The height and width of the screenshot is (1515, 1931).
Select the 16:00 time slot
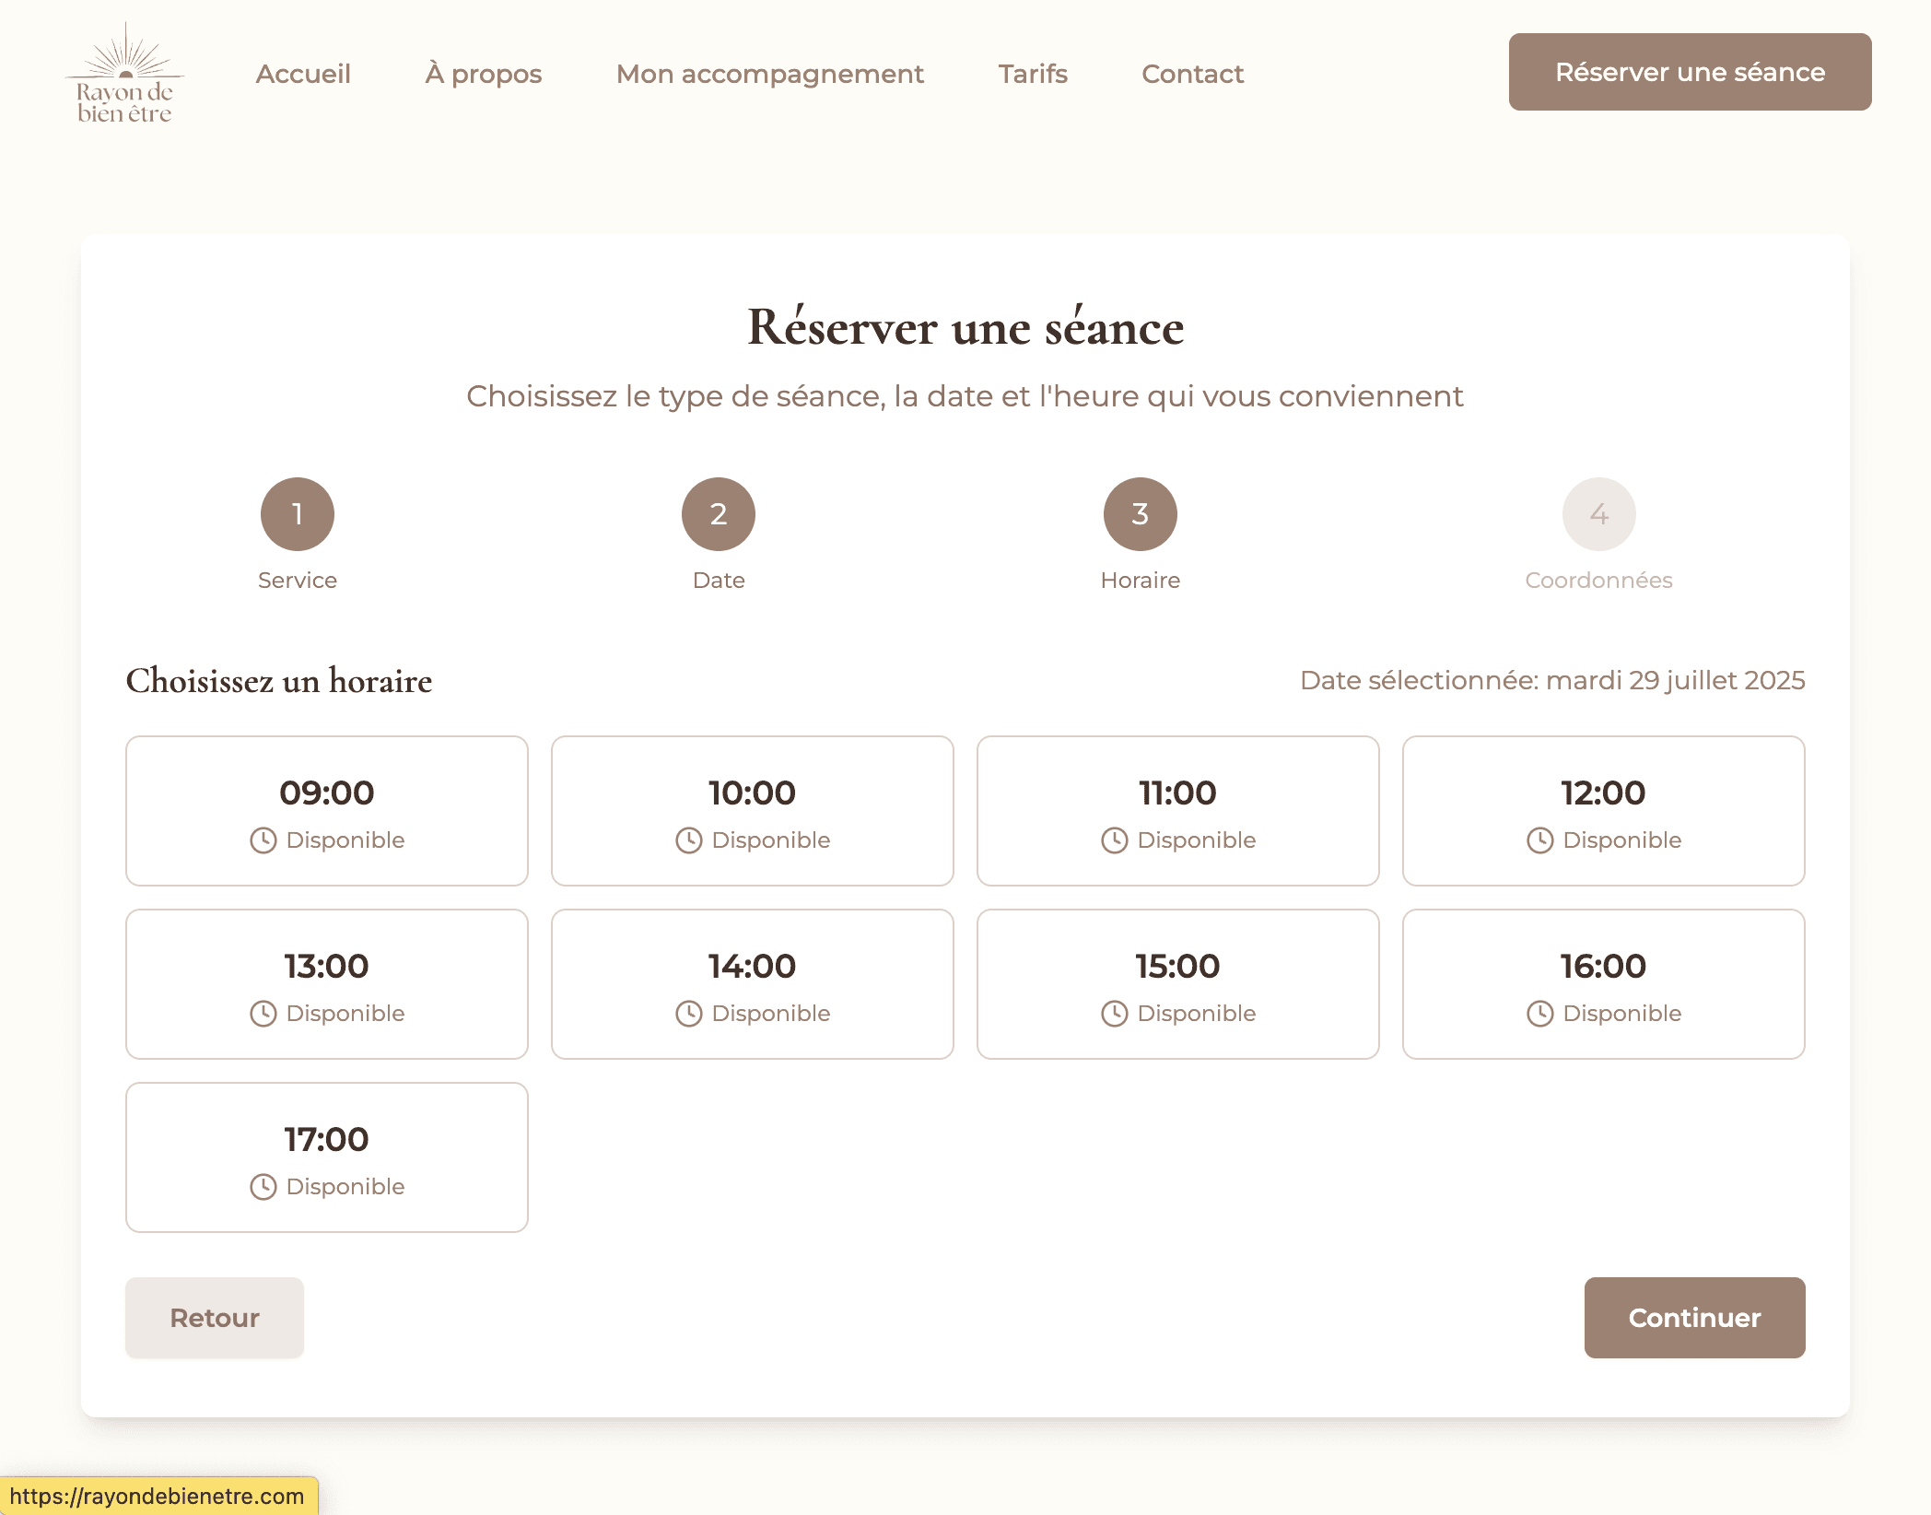(1603, 984)
